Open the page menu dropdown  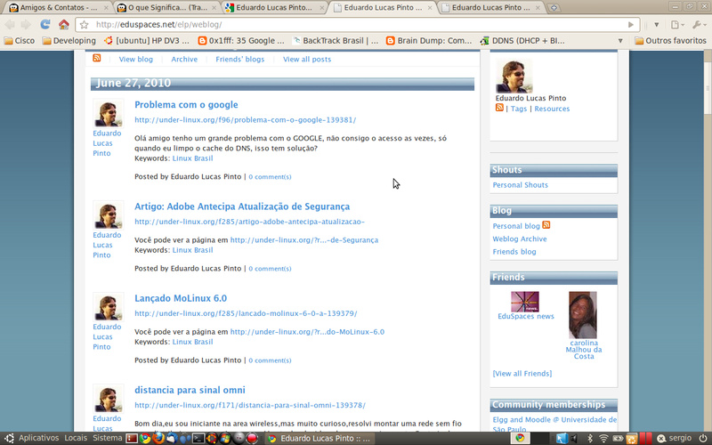[x=677, y=25]
